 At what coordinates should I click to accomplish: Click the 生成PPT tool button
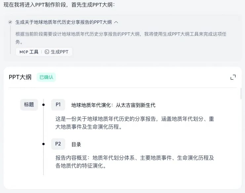(57, 52)
